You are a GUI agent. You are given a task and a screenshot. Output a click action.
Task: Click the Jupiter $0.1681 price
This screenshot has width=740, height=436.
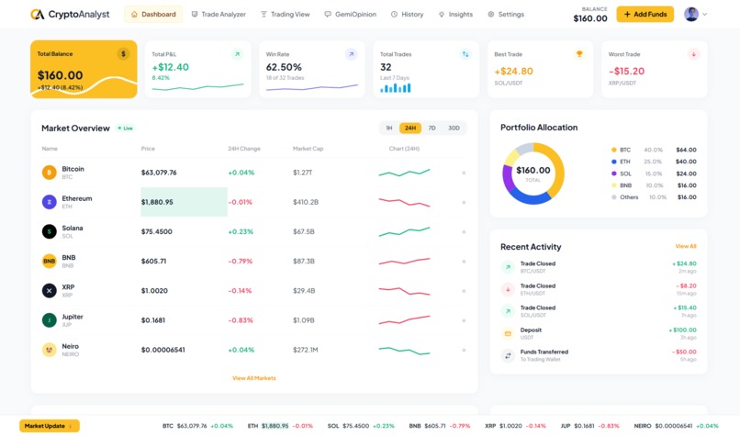(153, 320)
